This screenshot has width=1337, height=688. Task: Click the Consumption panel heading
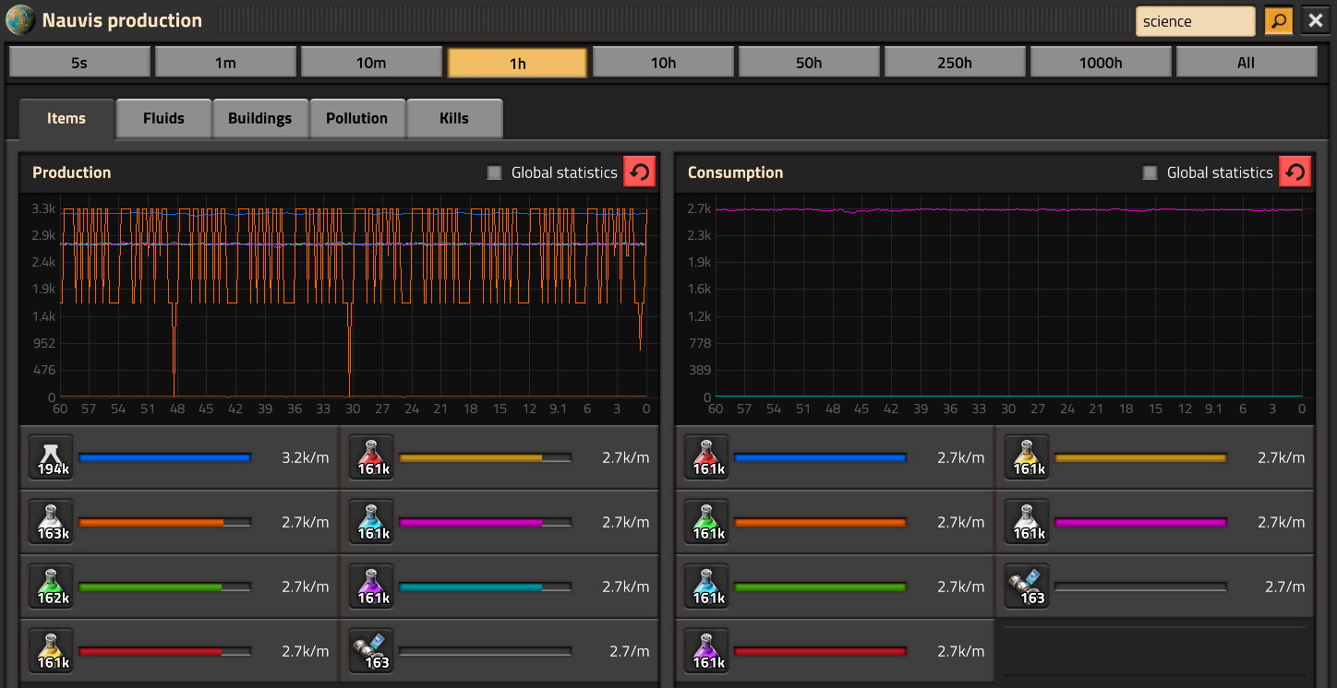tap(735, 172)
